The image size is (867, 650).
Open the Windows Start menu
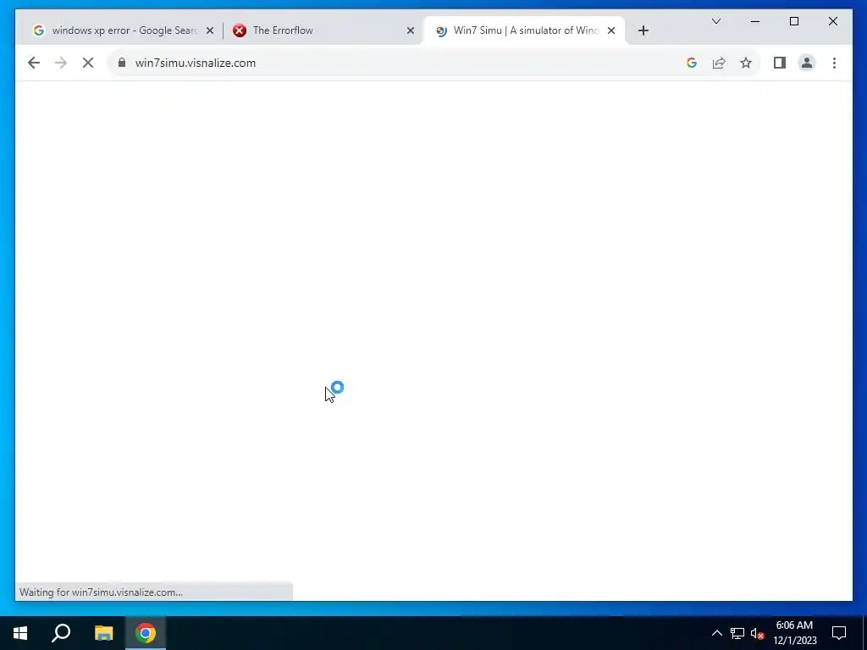20,633
